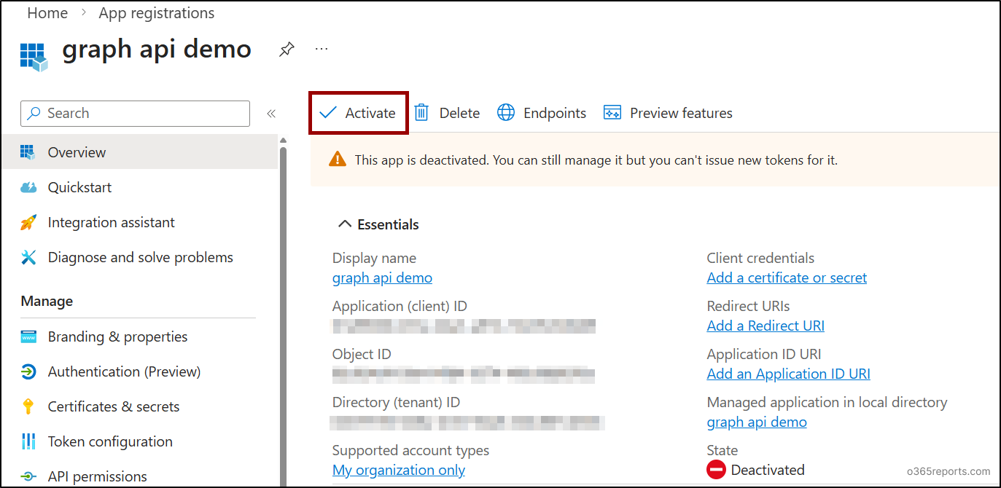Activate the deactivated app

click(x=358, y=113)
